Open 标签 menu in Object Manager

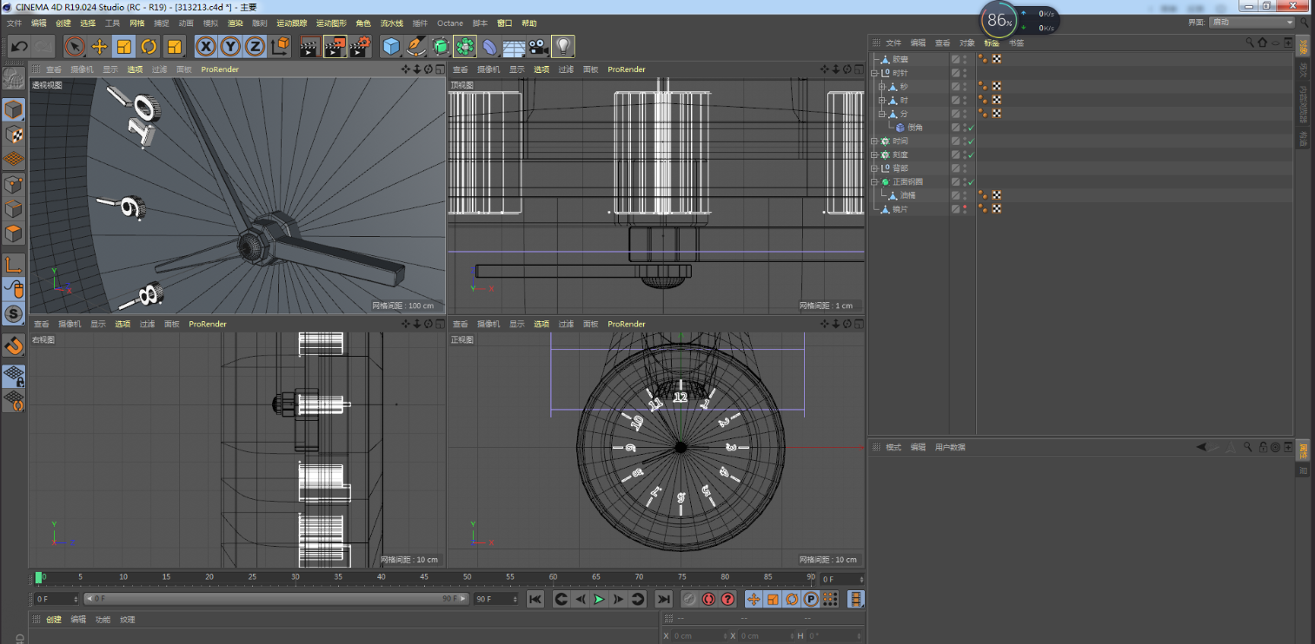pyautogui.click(x=992, y=43)
